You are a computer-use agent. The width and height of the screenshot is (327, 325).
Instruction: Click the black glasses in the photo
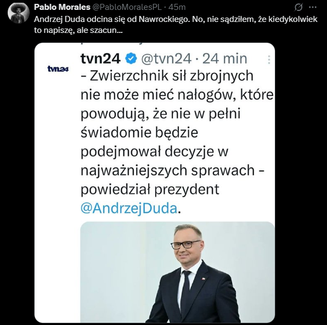[185, 244]
